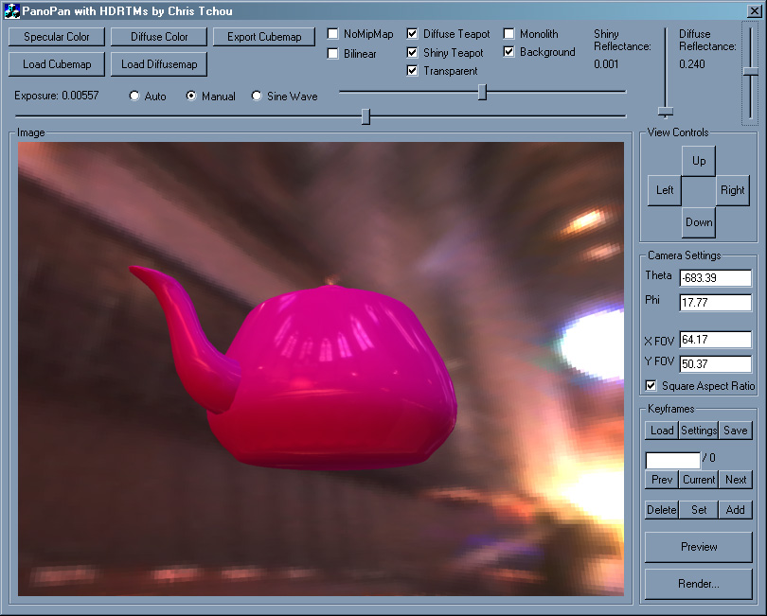Enable the Monolith checkbox
The width and height of the screenshot is (767, 616).
509,34
